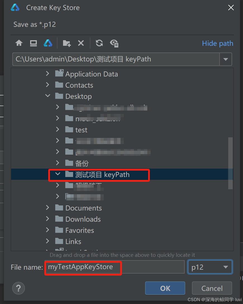Click the Cancel button

(x=212, y=288)
